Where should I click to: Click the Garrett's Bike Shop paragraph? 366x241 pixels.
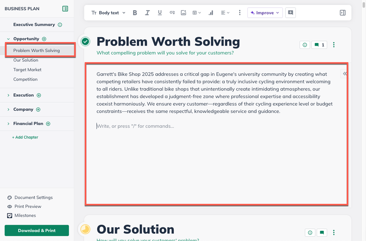[x=215, y=93]
